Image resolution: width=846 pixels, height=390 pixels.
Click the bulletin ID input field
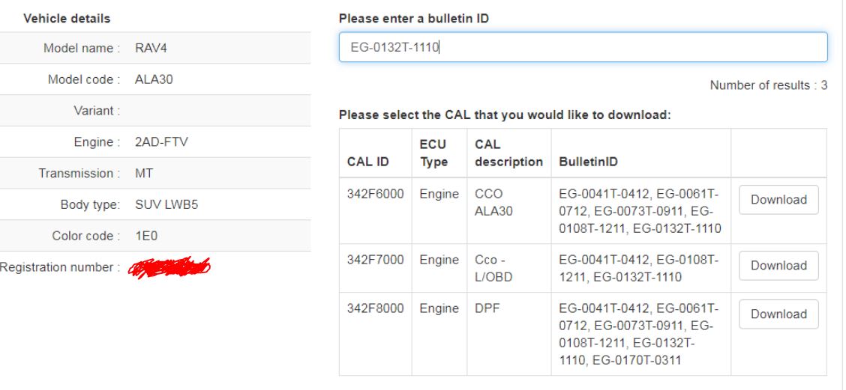[x=582, y=46]
